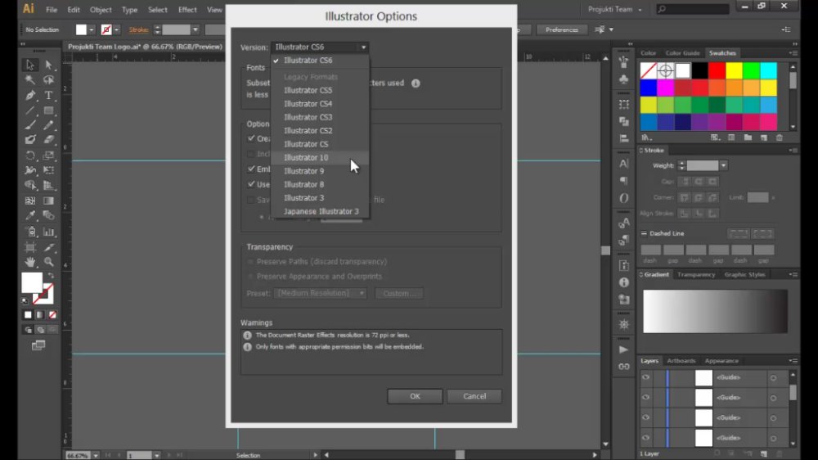This screenshot has height=460, width=818.
Task: Open the Stroke Weight dropdown arrow
Action: 723,165
